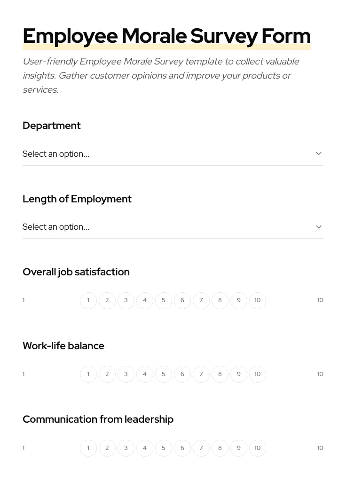The image size is (346, 482).
Task: Open the Length of Employment dropdown
Action: click(x=173, y=227)
